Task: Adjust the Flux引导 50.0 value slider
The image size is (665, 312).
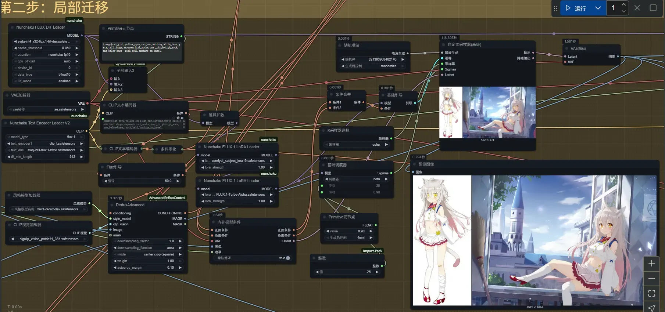Action: tap(142, 181)
